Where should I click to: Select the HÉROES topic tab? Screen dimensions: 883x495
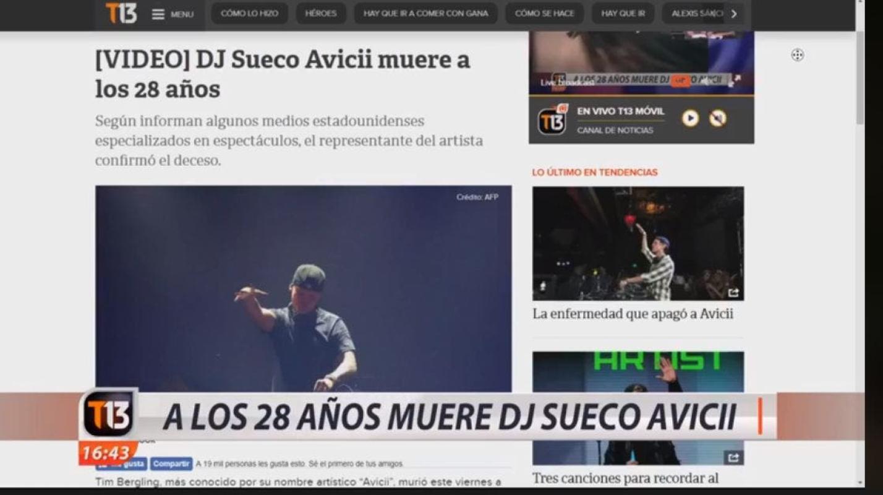(321, 14)
